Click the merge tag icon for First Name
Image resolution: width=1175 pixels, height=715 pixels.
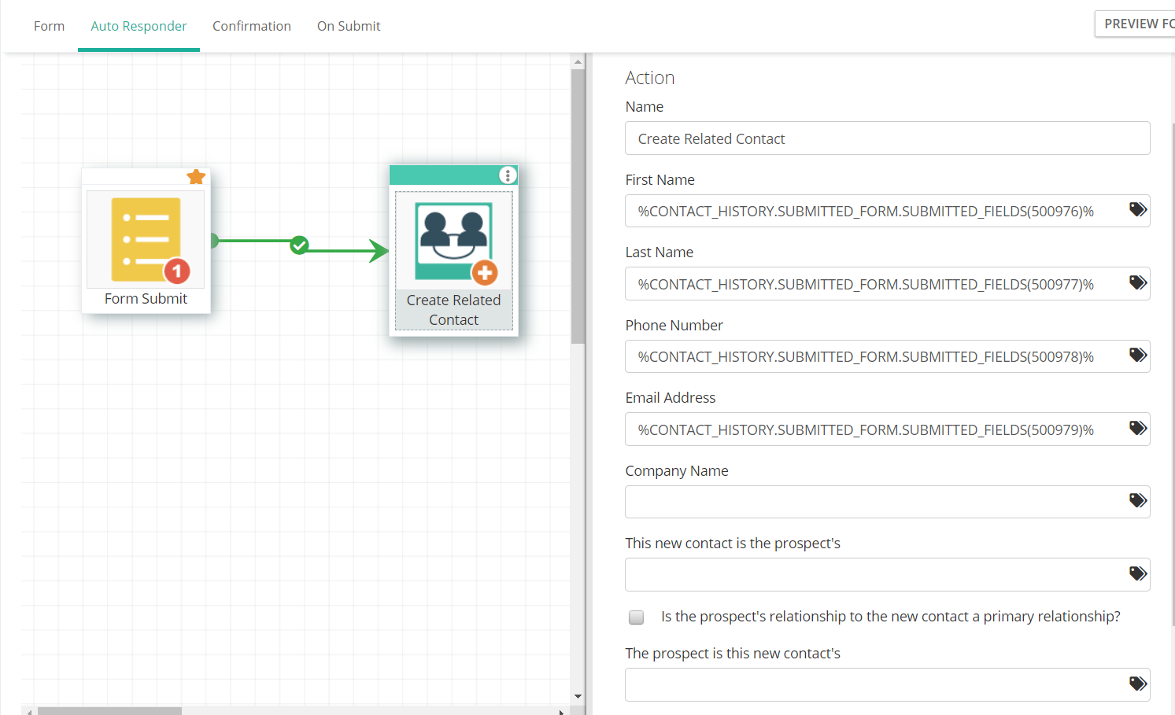(x=1138, y=210)
